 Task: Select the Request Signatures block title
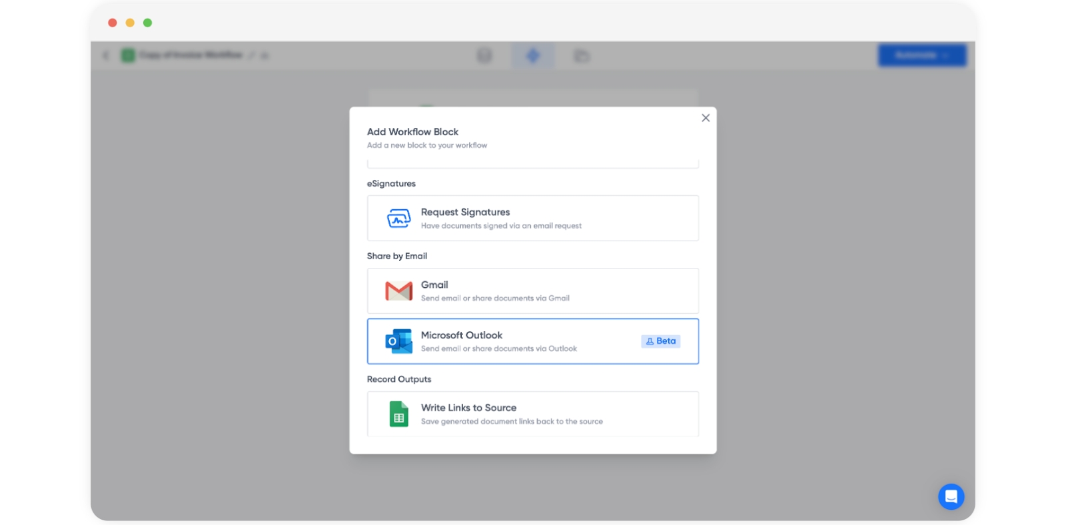(465, 212)
